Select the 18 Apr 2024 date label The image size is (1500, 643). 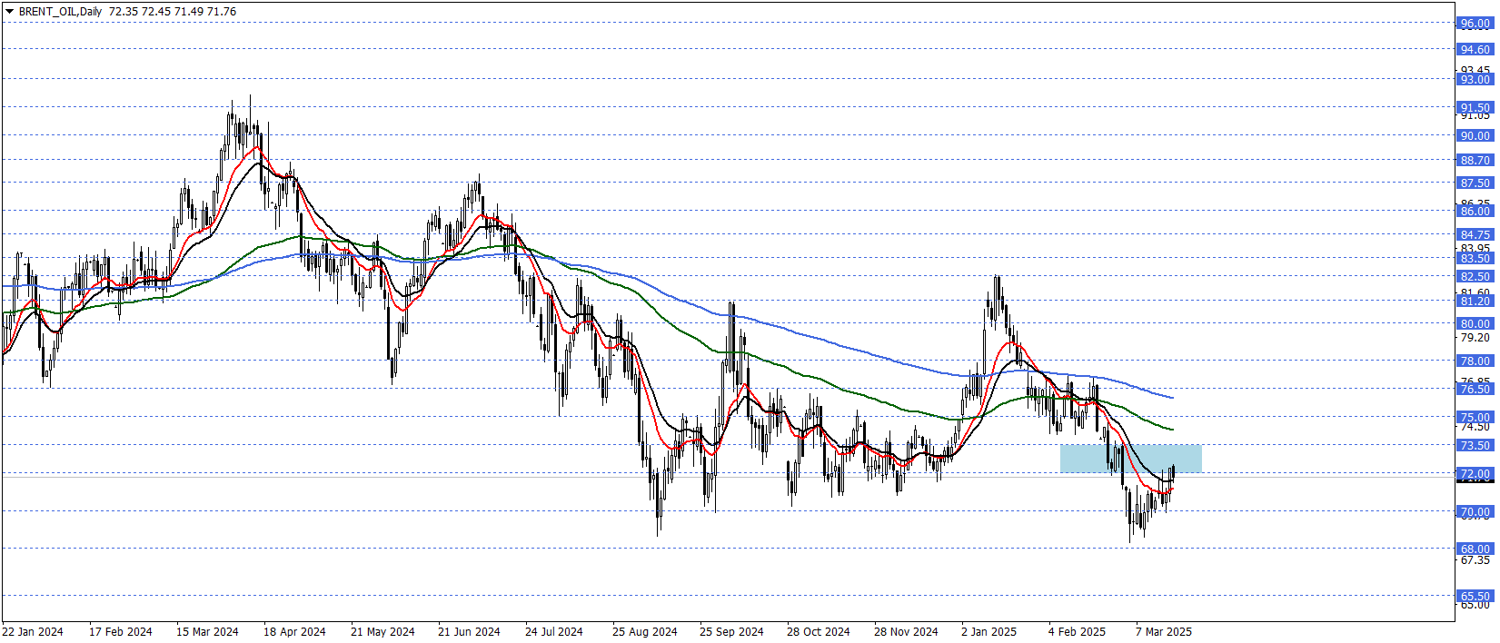(x=294, y=632)
